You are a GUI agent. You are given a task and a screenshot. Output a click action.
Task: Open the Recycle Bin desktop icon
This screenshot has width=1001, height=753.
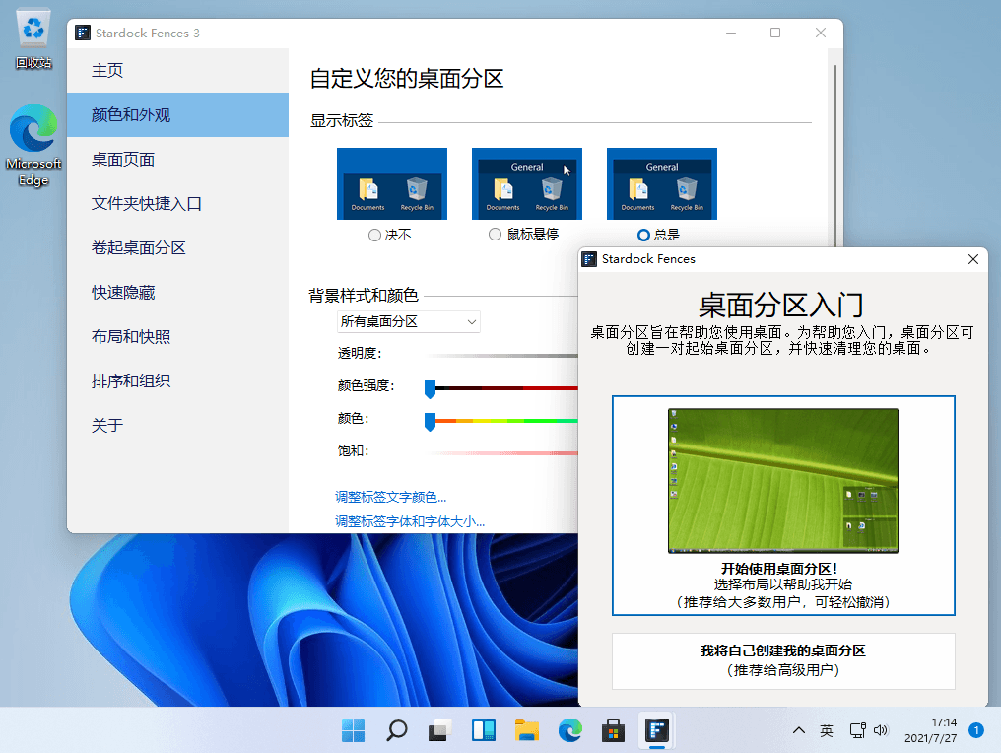33,37
